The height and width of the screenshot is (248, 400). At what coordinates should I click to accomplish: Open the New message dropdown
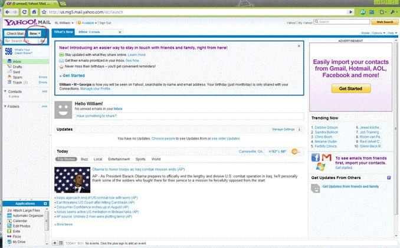[x=35, y=34]
